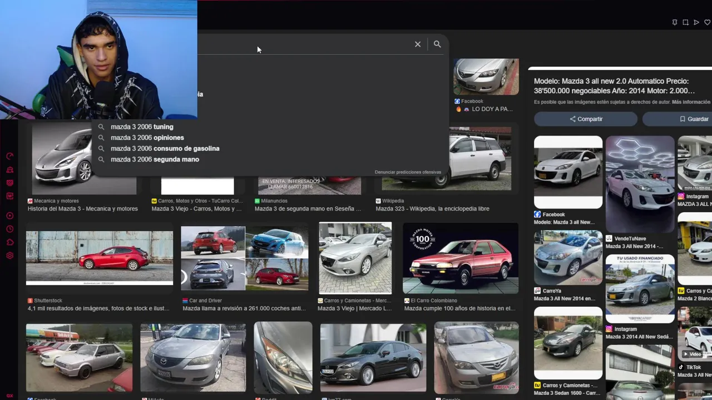
Task: Bookmark the page with the heart icon
Action: [x=707, y=22]
